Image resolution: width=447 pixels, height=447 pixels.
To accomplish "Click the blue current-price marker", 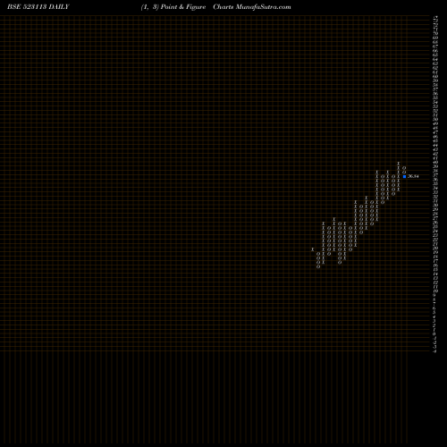I will [x=404, y=176].
